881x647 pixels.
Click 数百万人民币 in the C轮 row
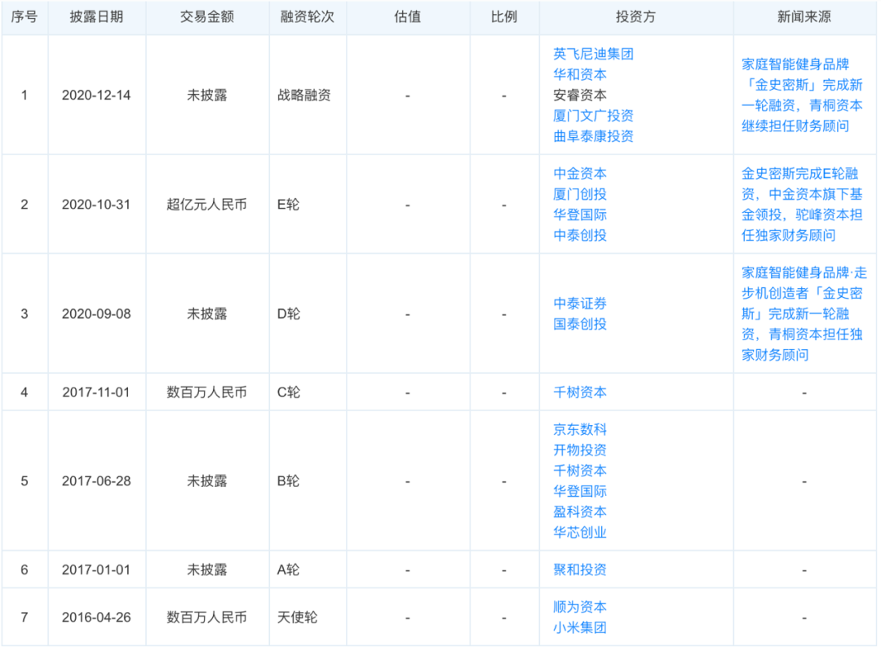point(206,392)
